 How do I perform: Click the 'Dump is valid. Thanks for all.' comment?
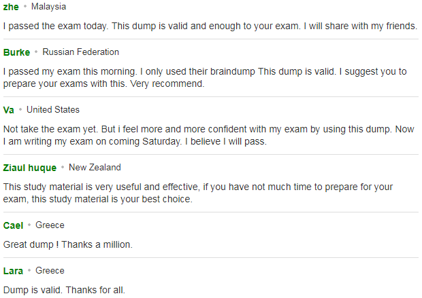click(x=64, y=290)
